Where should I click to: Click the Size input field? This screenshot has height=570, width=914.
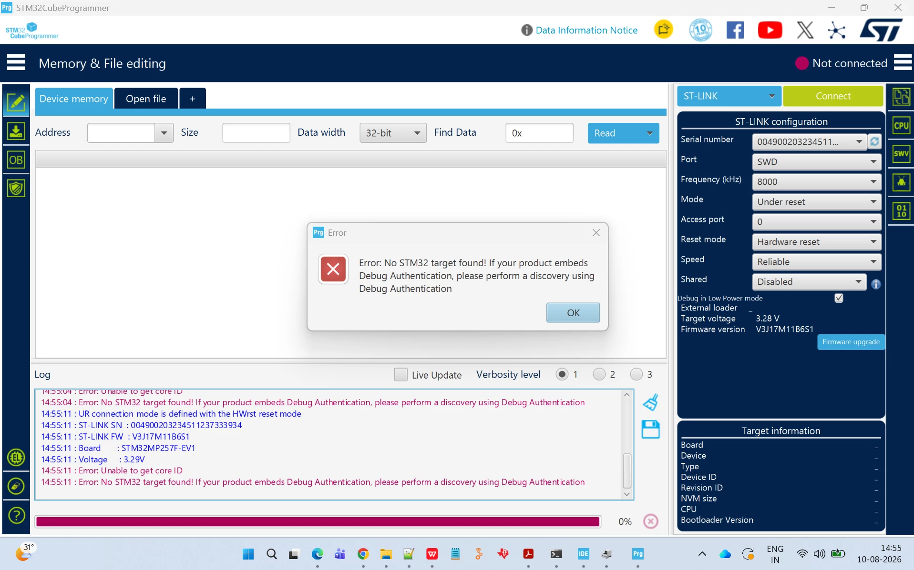click(x=256, y=133)
